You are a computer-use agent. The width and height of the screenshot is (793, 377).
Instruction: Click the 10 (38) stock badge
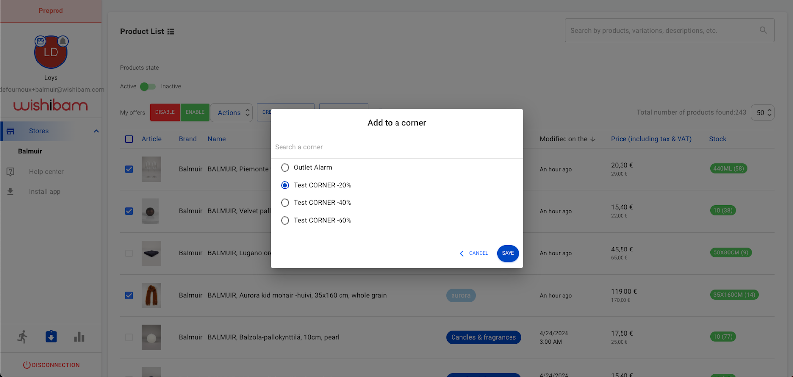[723, 211]
